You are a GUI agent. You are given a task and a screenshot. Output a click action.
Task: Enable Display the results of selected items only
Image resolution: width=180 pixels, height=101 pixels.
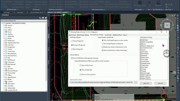tap(103, 47)
